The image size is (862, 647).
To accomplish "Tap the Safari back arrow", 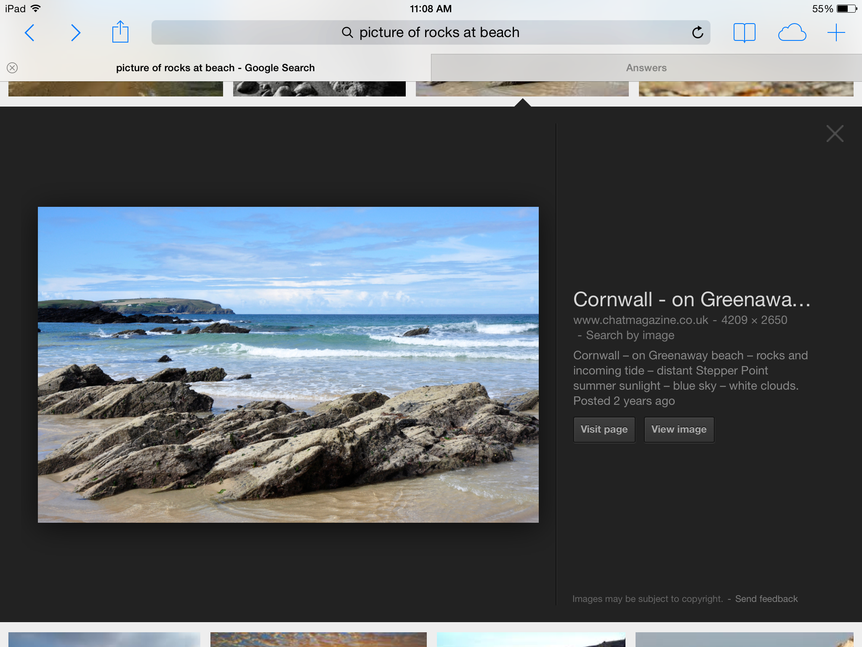I will 29,32.
